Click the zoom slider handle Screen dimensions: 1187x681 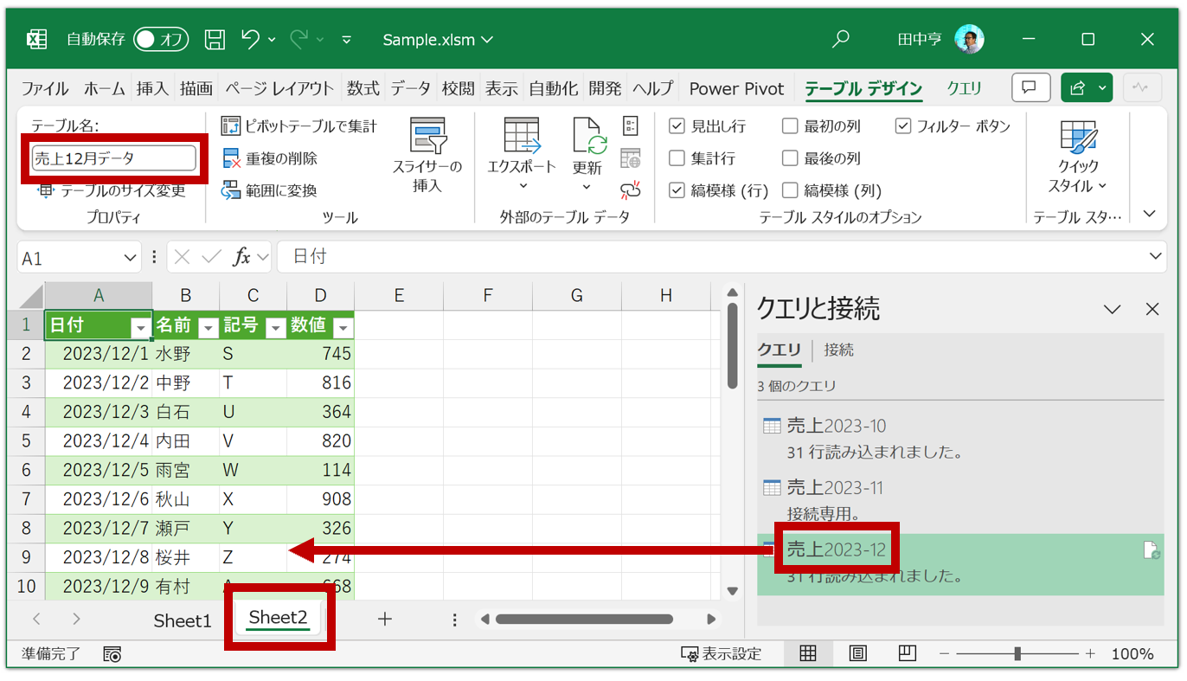[x=1017, y=653]
